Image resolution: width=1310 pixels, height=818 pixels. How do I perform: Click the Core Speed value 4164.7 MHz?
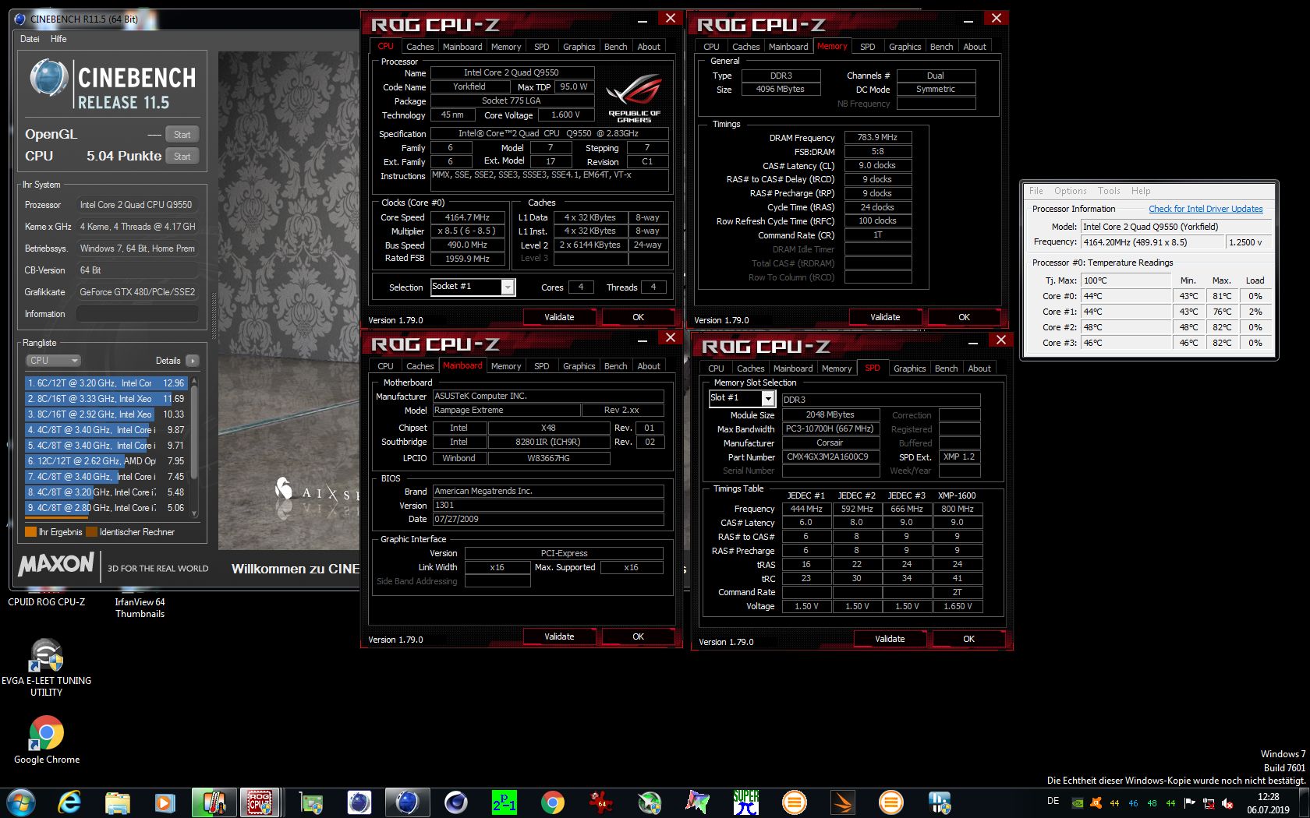click(468, 217)
